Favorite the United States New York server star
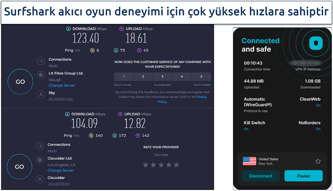This screenshot has height=191, width=333. point(318,161)
